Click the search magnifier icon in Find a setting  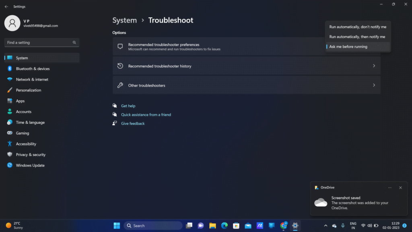[74, 42]
